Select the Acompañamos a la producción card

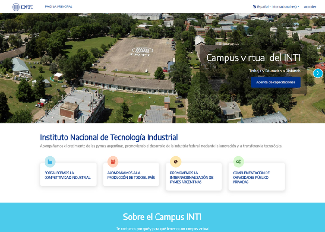point(131,174)
